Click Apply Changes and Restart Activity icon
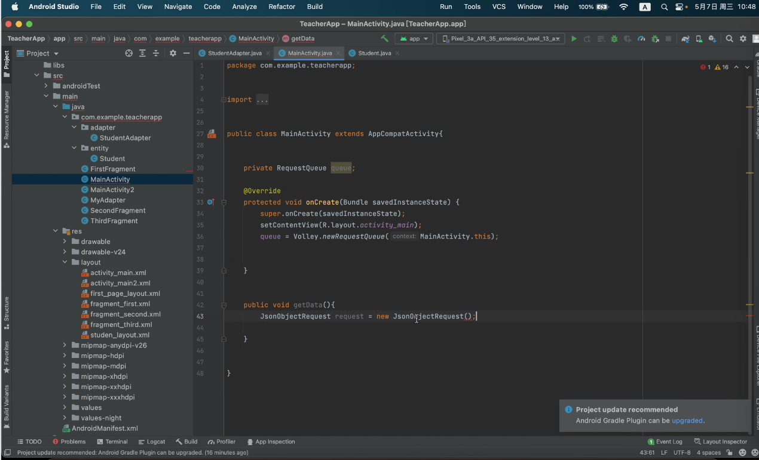The height and width of the screenshot is (460, 759). (587, 39)
